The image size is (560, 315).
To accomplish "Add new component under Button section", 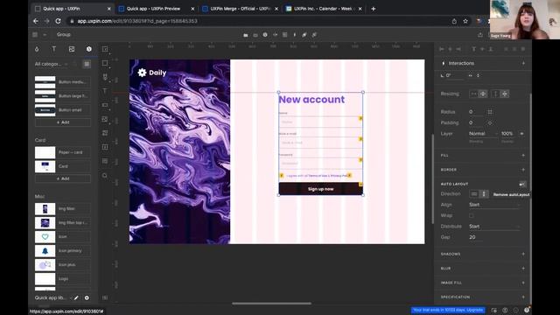I will (x=63, y=122).
